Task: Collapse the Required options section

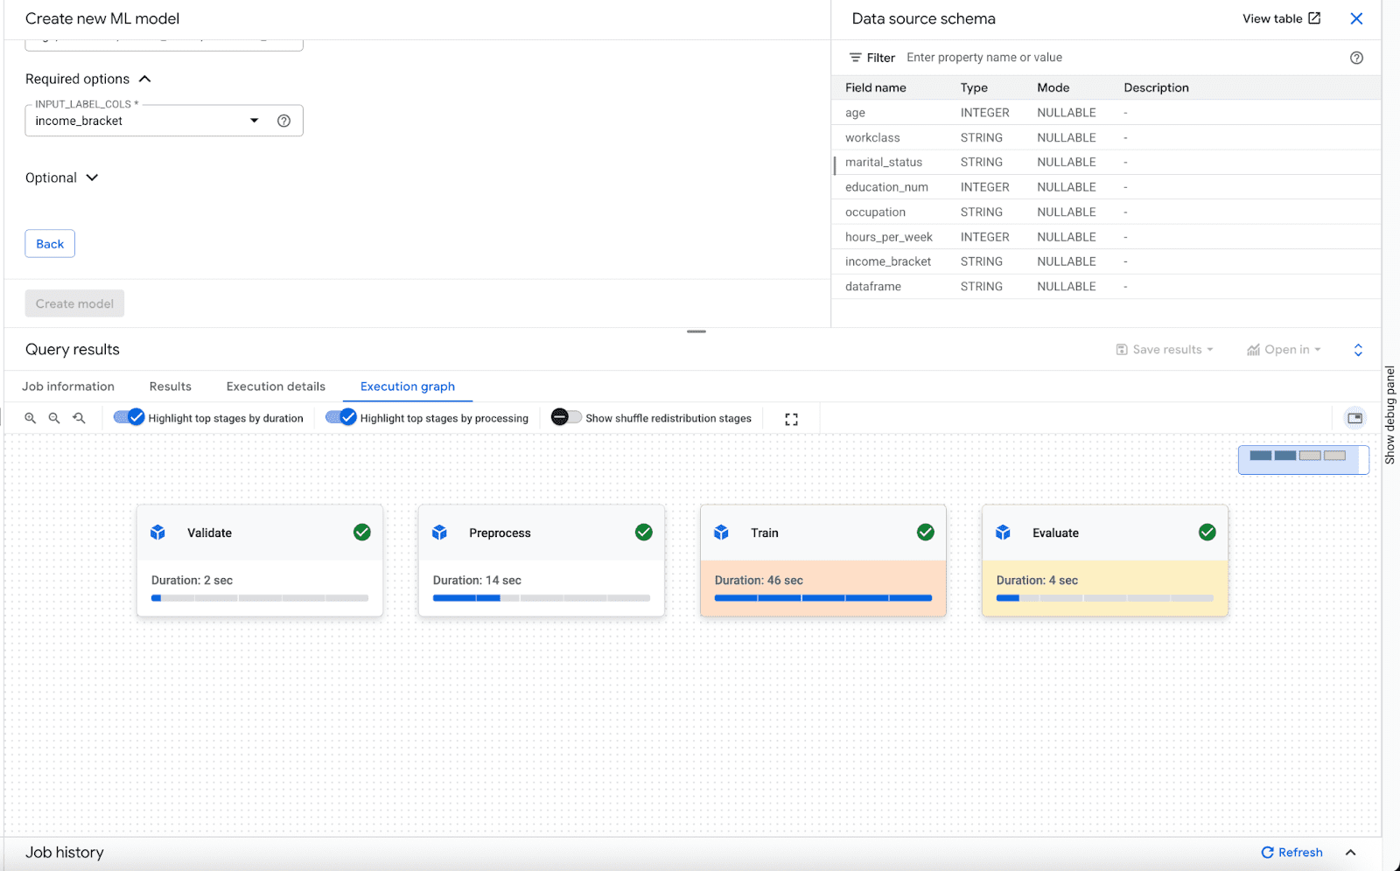Action: [145, 78]
